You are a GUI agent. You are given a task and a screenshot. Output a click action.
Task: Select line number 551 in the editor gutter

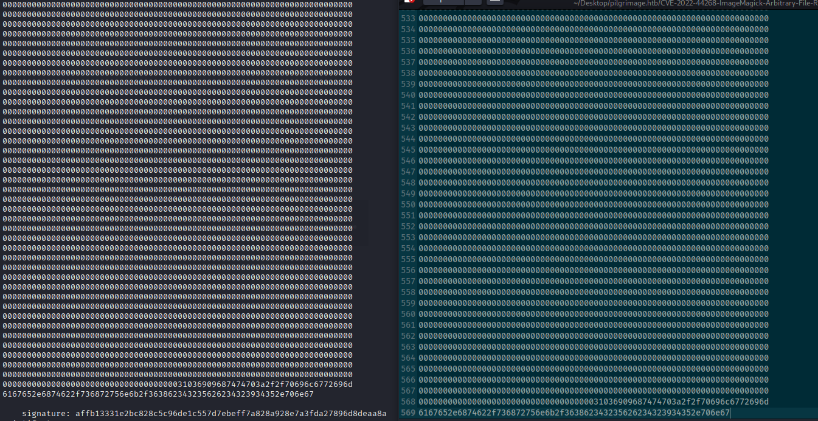408,215
